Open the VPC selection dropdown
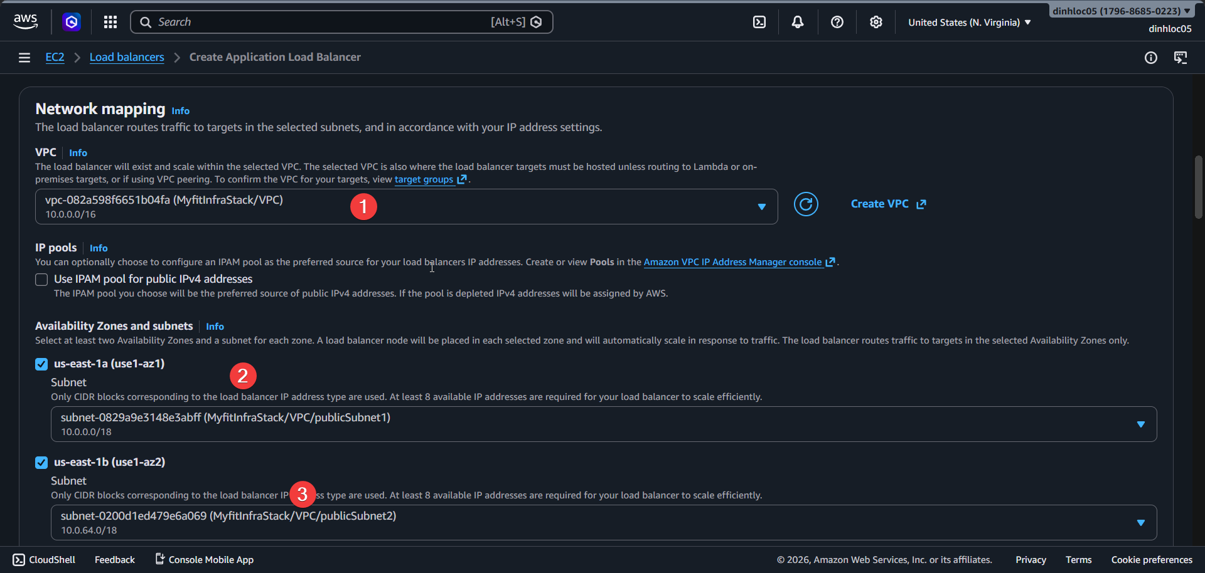The width and height of the screenshot is (1205, 573). [761, 206]
